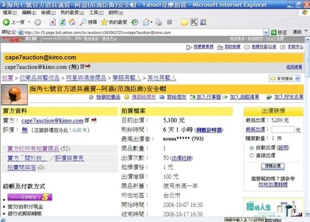Open the 如何出價競標 help link

click(x=273, y=185)
